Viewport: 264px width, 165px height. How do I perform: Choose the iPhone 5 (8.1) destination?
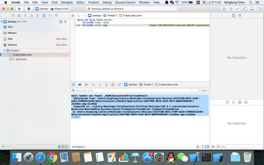[60, 9]
